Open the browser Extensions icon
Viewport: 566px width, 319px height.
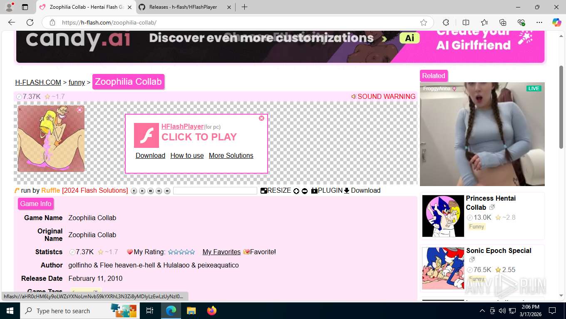point(446,22)
